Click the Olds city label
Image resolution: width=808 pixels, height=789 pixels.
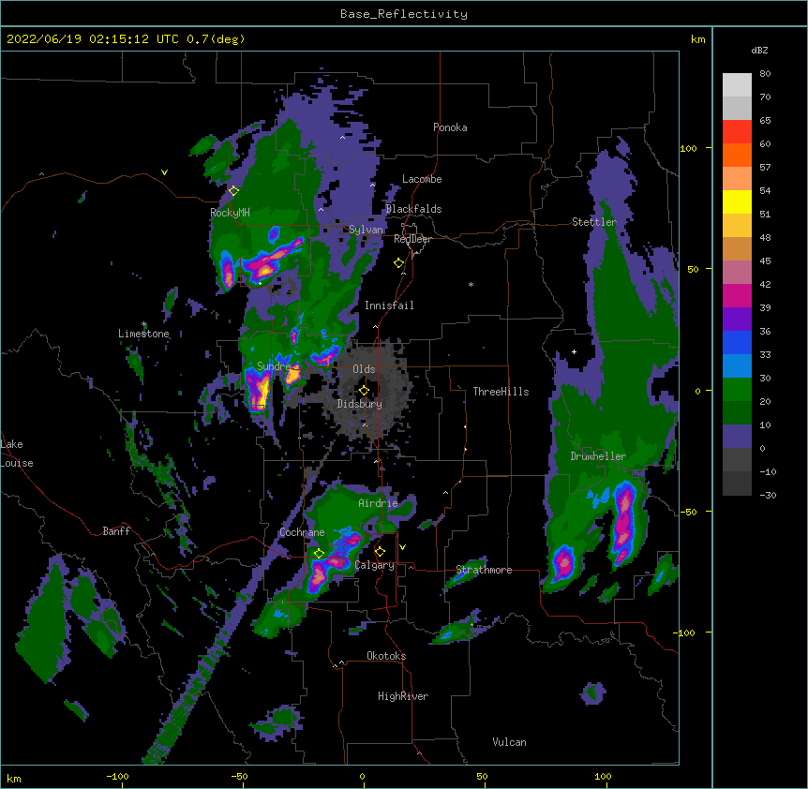click(x=364, y=369)
